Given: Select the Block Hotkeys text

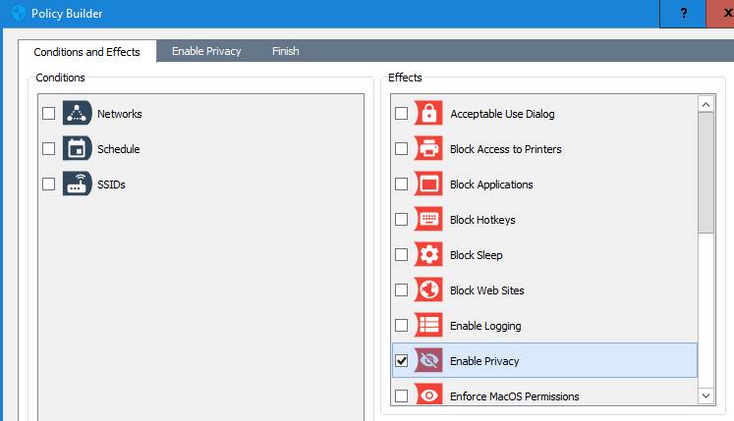Looking at the screenshot, I should (x=482, y=220).
